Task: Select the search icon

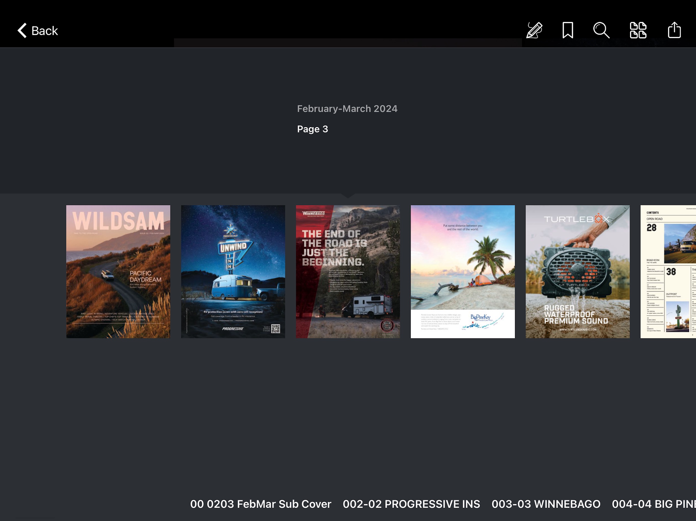Action: pos(602,30)
